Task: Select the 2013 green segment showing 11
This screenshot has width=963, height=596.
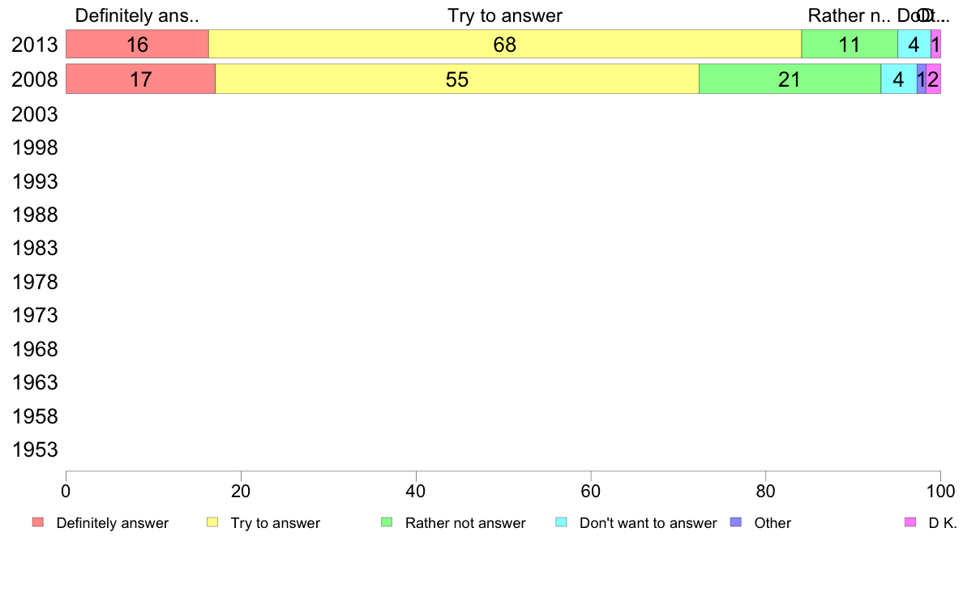Action: coord(850,45)
